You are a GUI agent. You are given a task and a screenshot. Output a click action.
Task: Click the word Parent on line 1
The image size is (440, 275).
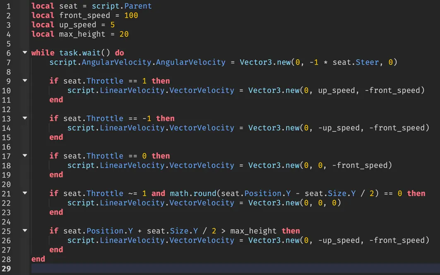coord(138,6)
